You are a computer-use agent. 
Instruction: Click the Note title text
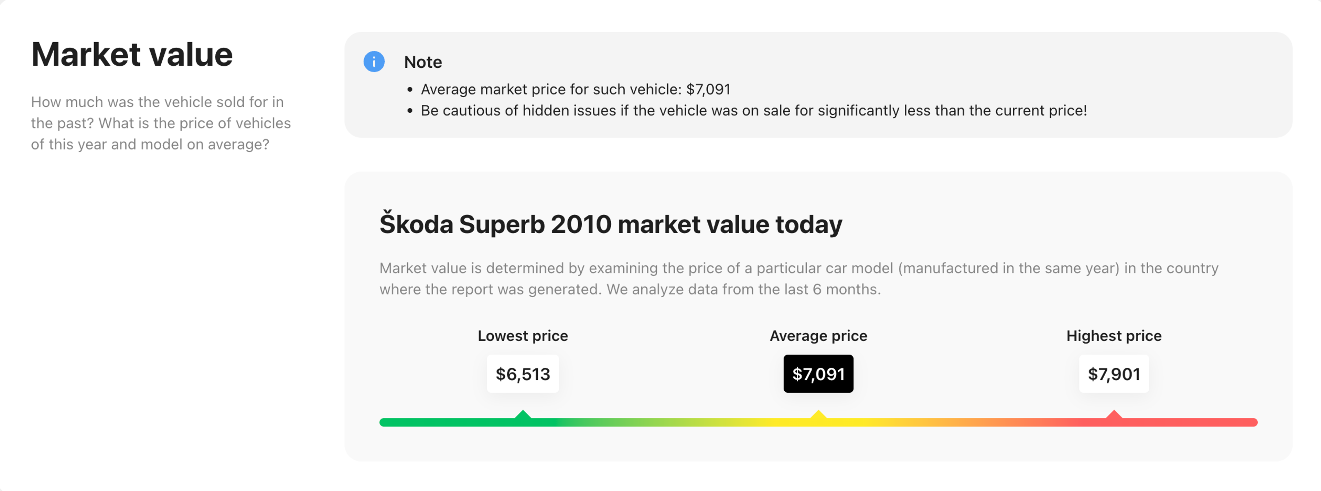422,62
